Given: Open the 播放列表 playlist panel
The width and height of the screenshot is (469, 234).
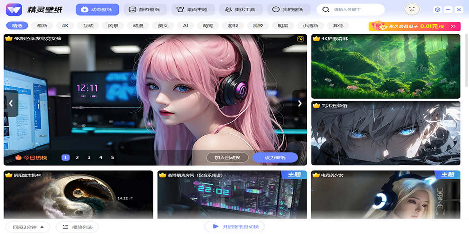Looking at the screenshot, I should click(77, 227).
